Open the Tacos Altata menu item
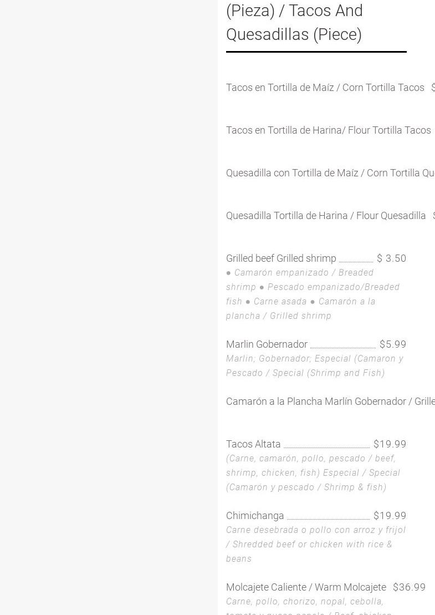Image resolution: width=435 pixels, height=615 pixels. pyautogui.click(x=253, y=444)
